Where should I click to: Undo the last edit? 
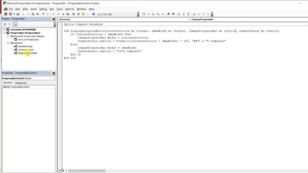pyautogui.click(x=43, y=14)
